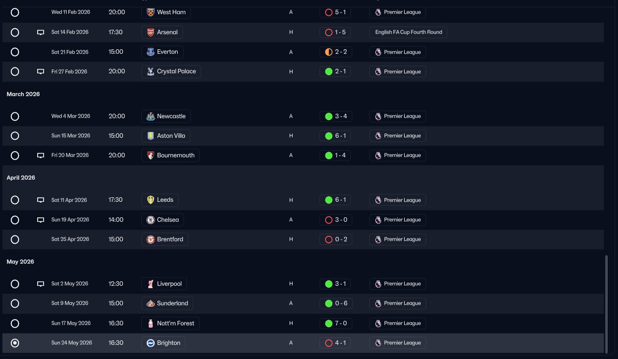Click the TV icon on the Bournemouth fixture

tap(41, 155)
